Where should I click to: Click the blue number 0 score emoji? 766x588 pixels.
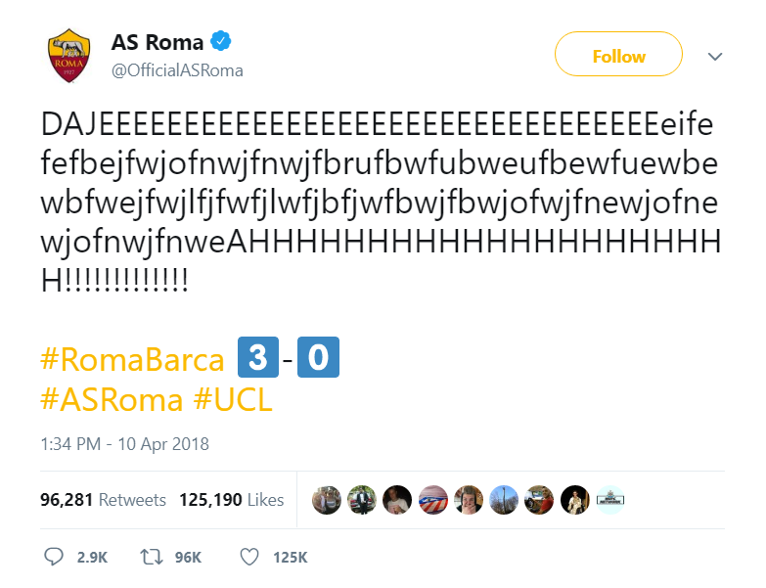coord(318,358)
